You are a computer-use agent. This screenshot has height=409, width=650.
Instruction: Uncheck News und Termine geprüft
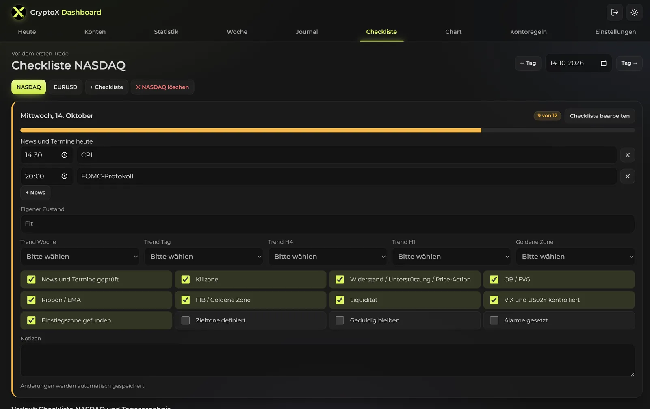click(31, 279)
